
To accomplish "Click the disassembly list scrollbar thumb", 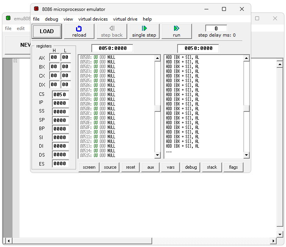I will pos(247,108).
